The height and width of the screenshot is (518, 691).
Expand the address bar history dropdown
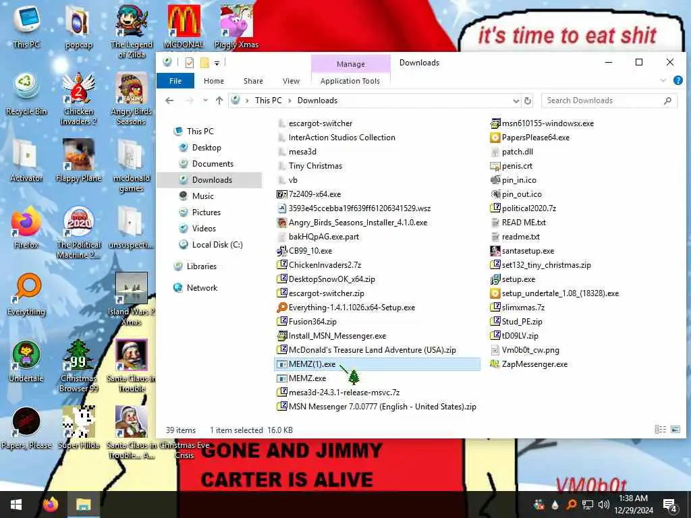(516, 101)
